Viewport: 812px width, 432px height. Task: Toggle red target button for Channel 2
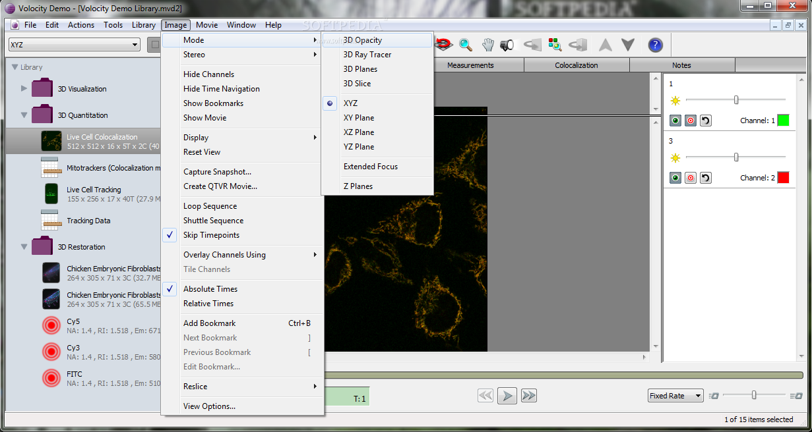tap(691, 178)
